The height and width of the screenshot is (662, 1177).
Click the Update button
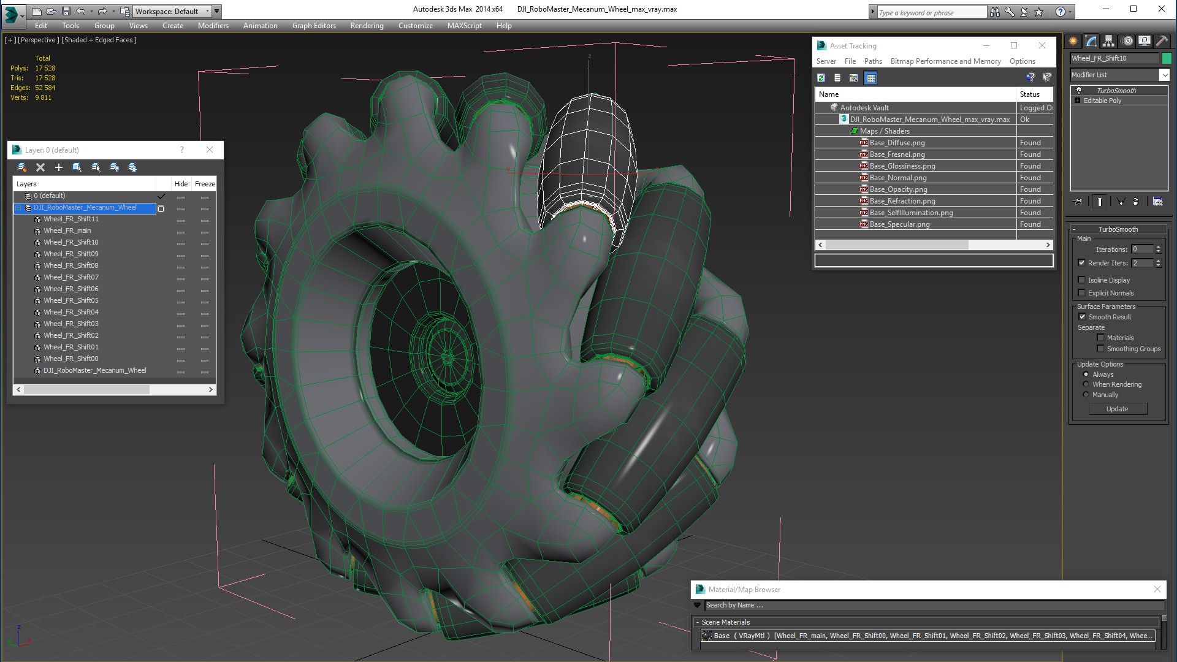(x=1118, y=409)
